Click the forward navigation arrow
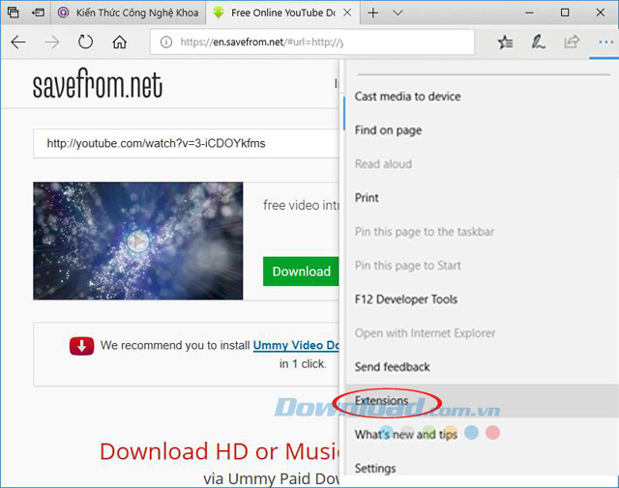The image size is (619, 488). pos(51,42)
